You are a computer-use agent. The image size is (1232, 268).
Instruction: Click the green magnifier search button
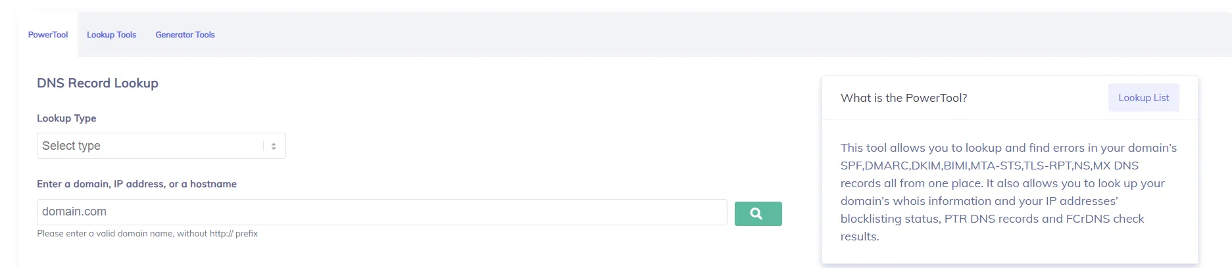758,213
